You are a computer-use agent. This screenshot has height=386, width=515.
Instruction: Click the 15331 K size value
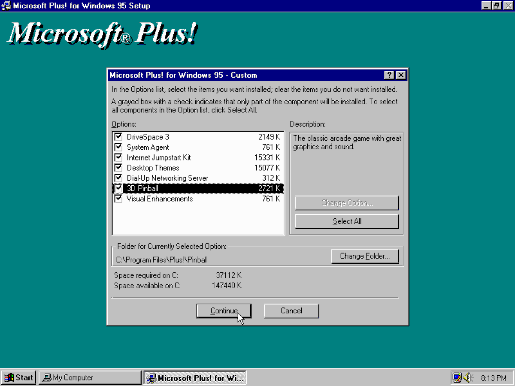(x=267, y=158)
